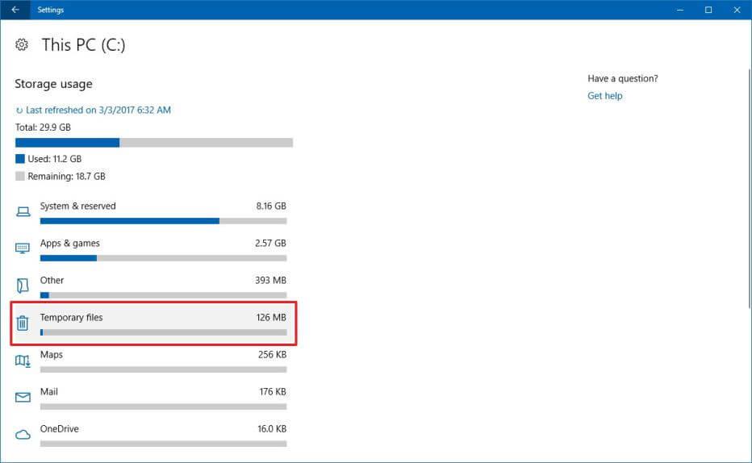This screenshot has width=752, height=463.
Task: Select the Other storage category label
Action: point(52,281)
